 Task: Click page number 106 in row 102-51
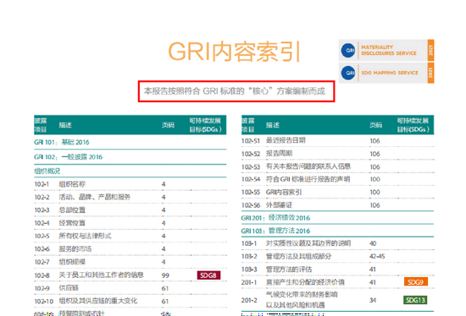pyautogui.click(x=375, y=141)
